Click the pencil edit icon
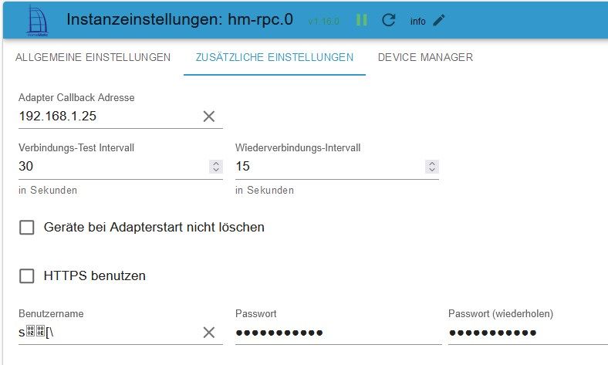 [x=439, y=20]
